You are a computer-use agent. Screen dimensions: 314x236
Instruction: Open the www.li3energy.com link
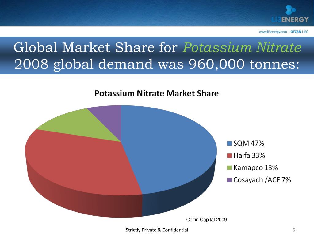click(x=273, y=32)
